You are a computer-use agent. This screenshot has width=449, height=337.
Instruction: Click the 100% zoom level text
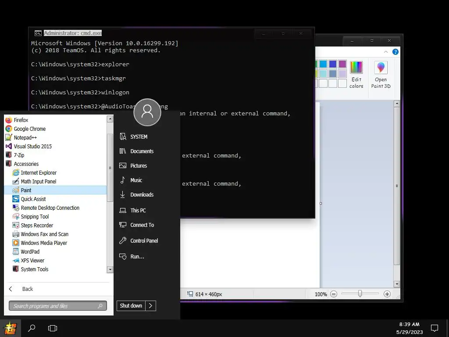[321, 294]
